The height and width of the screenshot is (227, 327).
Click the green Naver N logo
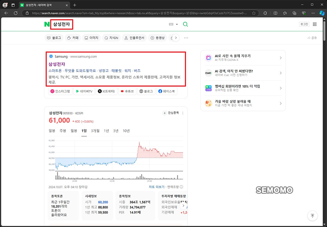[x=47, y=24]
